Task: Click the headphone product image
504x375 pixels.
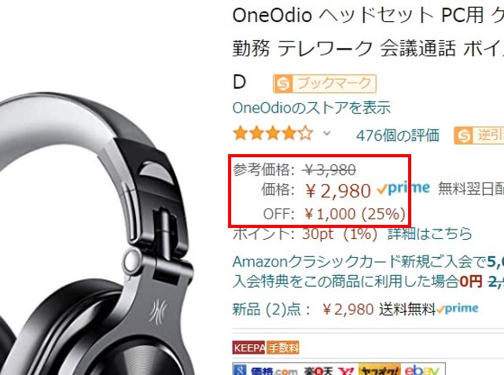Action: 97,234
